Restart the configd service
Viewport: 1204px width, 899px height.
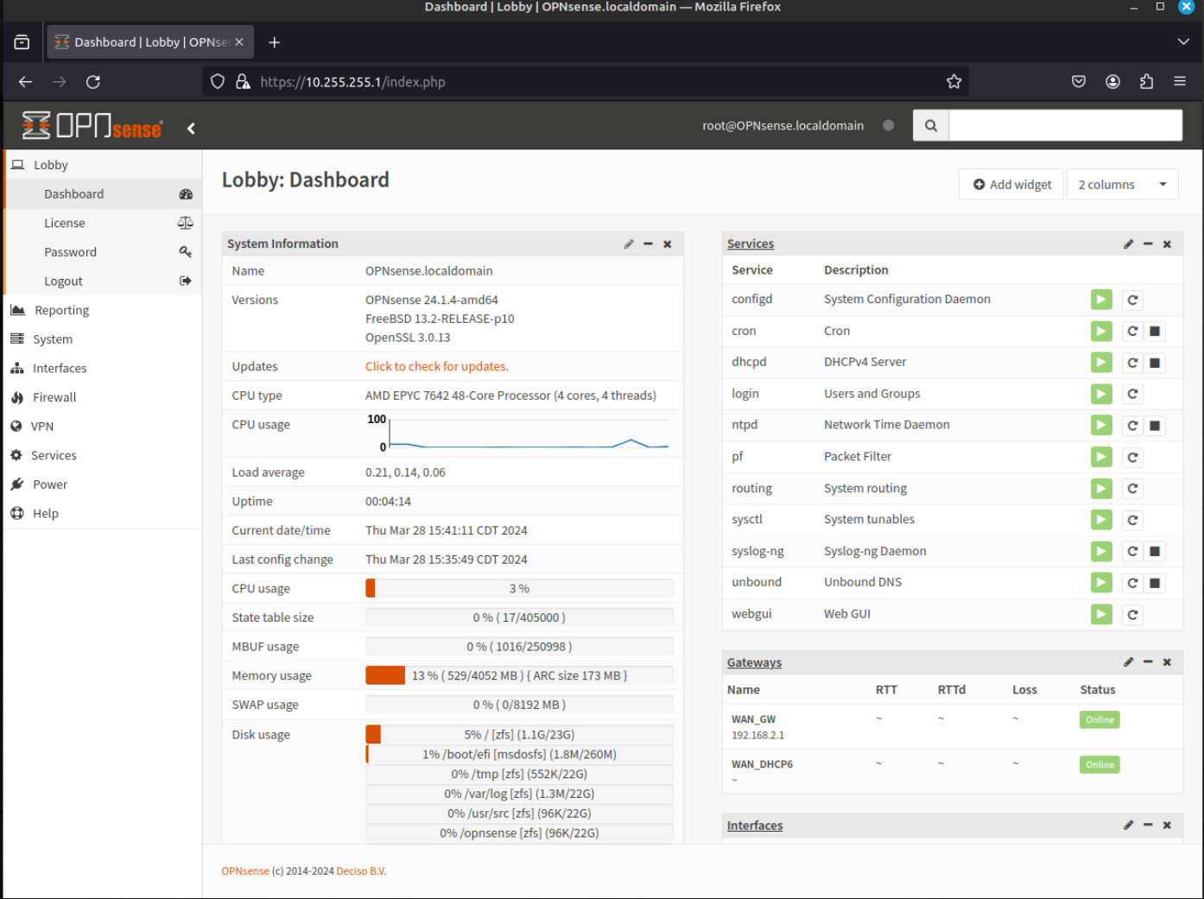tap(1132, 300)
